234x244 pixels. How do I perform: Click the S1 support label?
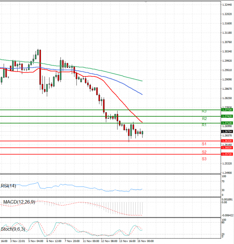(204, 144)
